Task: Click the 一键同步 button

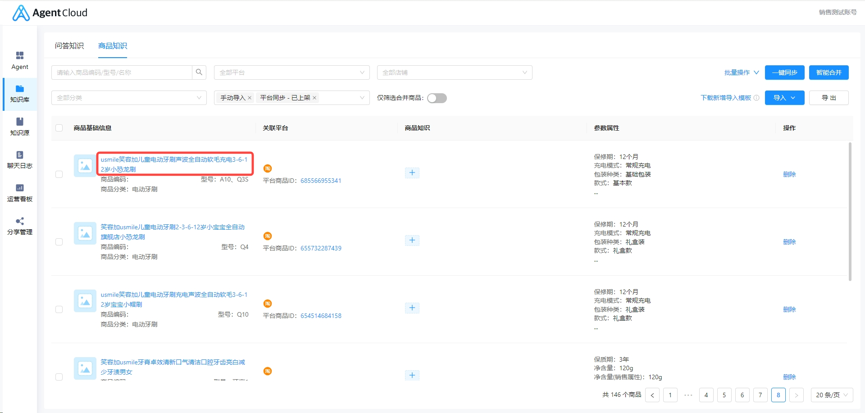Action: 784,73
